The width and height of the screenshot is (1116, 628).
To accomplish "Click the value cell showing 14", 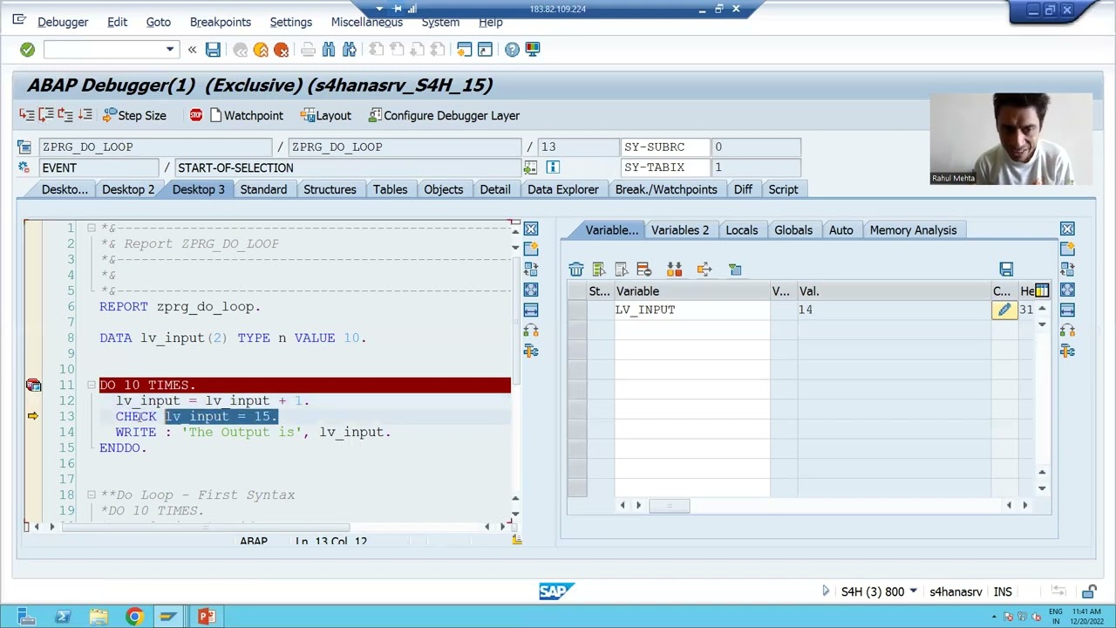I will pyautogui.click(x=895, y=310).
